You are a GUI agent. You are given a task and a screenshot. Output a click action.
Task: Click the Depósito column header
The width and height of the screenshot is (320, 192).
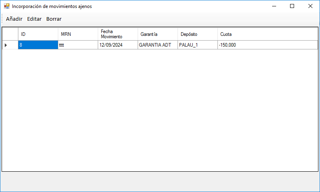tap(198, 34)
